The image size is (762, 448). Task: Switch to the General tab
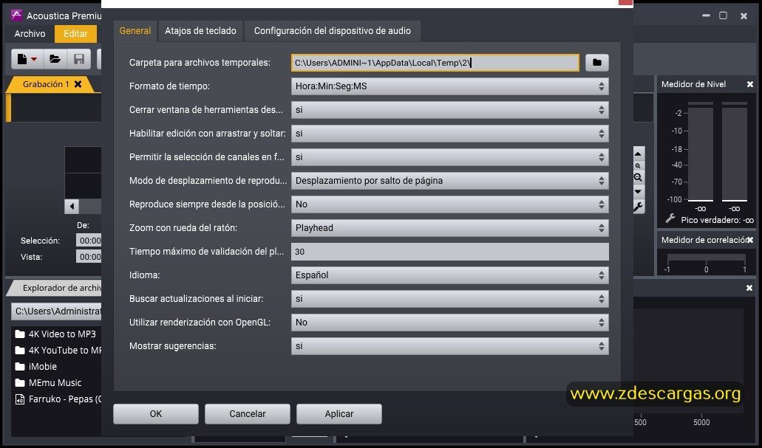tap(135, 30)
